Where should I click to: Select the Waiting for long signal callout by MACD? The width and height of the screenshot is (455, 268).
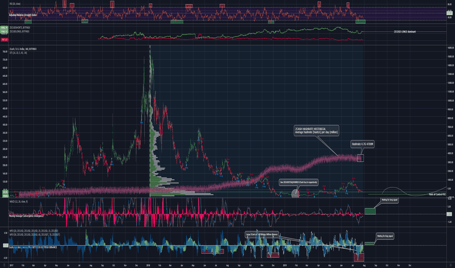pos(390,200)
